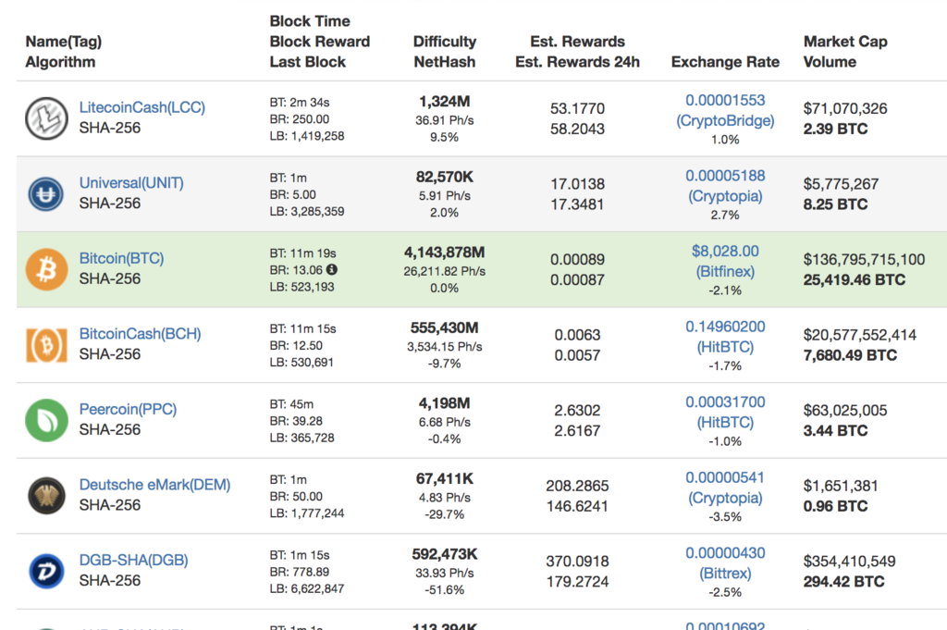This screenshot has width=947, height=630.
Task: Open the Bitcoin(BTC) link
Action: 121,258
